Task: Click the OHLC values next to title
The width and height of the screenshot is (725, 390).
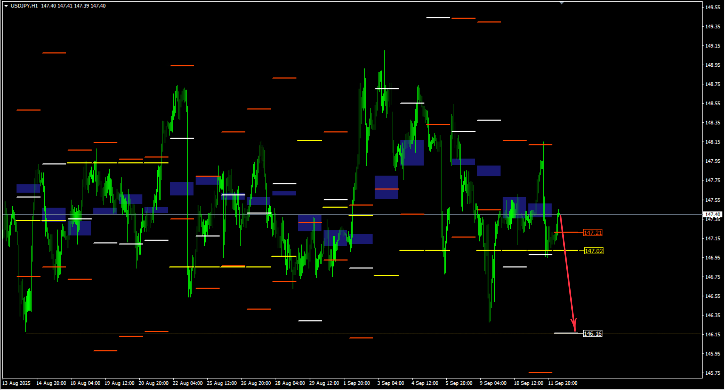Action: [x=73, y=6]
